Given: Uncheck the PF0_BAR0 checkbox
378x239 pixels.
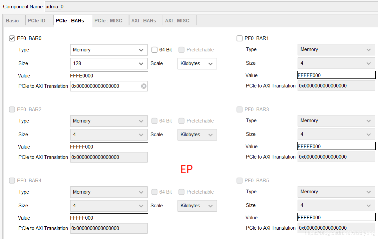Looking at the screenshot, I should tap(12, 38).
